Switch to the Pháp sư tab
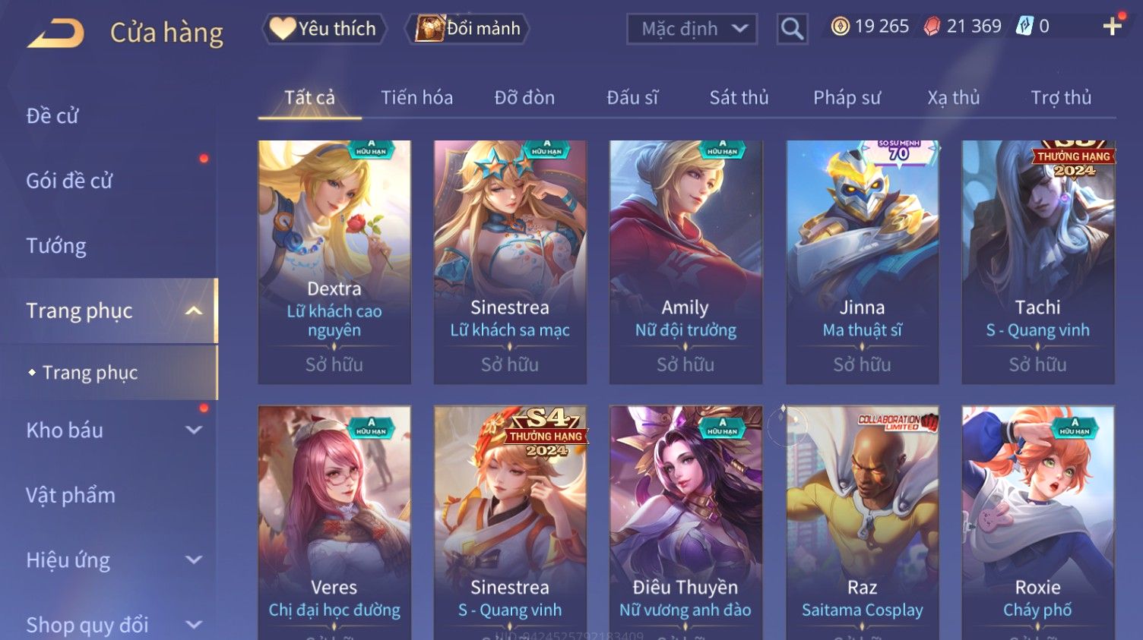 point(847,97)
